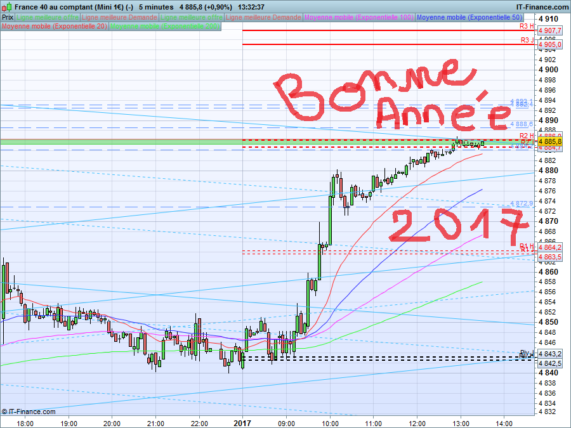Click the 4 850 price axis label
Viewport: 571px width, 428px height.
point(548,322)
